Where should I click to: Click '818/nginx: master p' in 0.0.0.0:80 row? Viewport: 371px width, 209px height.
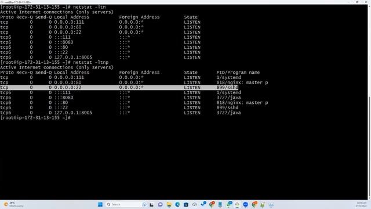[242, 82]
